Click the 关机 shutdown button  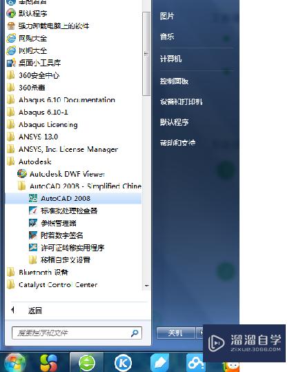[x=175, y=333]
